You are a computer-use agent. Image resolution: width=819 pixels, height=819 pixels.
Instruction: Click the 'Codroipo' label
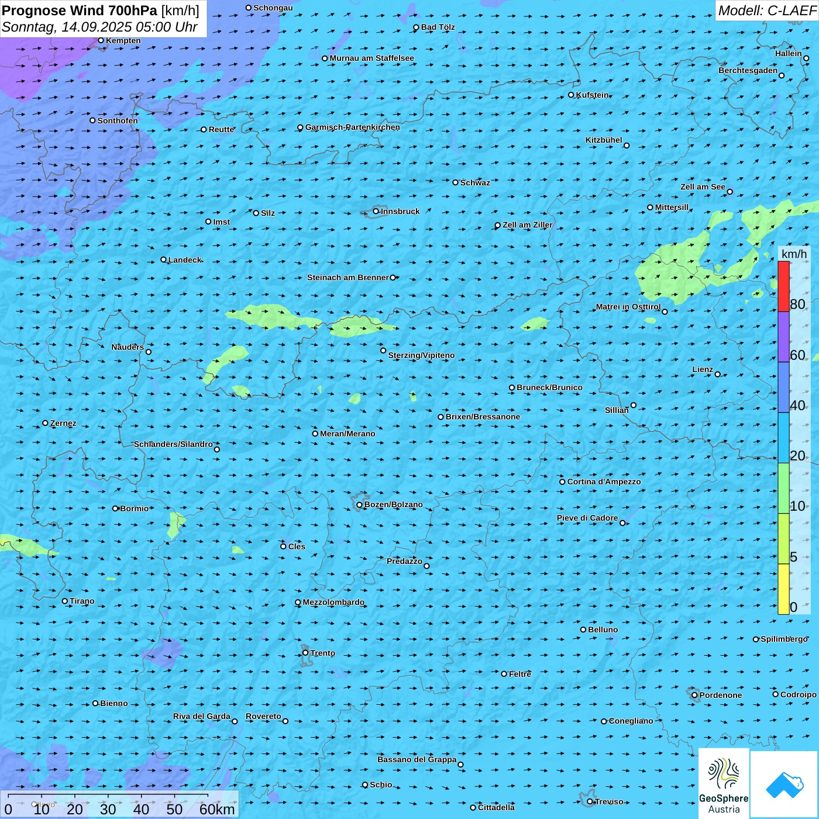tap(799, 694)
